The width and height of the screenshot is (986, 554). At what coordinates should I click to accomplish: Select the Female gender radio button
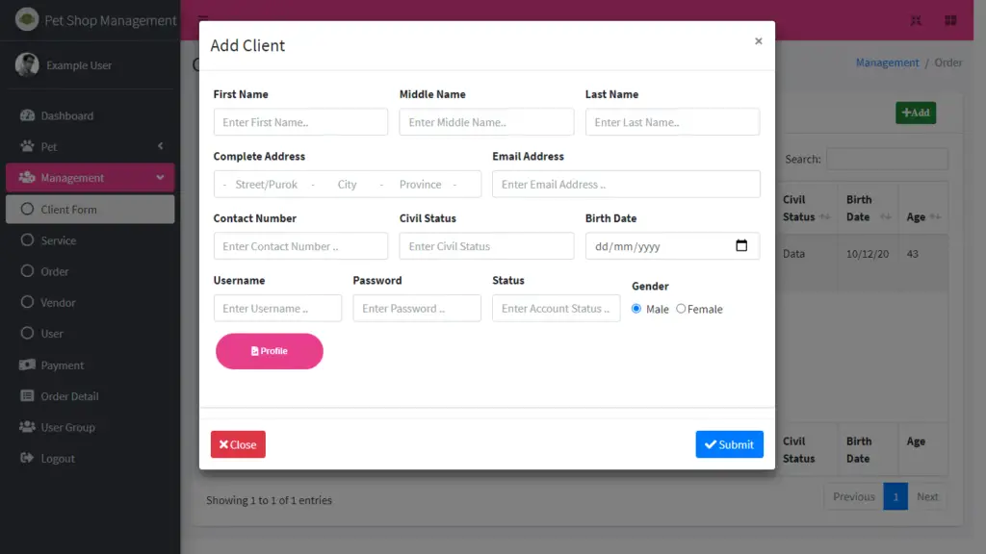click(681, 309)
